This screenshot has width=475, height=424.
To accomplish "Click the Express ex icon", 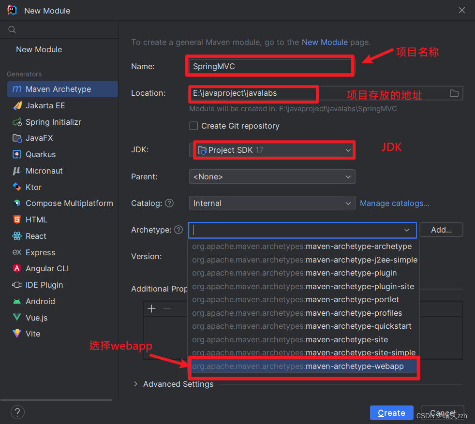I will (17, 252).
